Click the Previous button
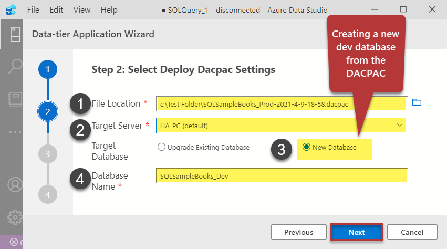This screenshot has width=447, height=249. click(x=298, y=232)
